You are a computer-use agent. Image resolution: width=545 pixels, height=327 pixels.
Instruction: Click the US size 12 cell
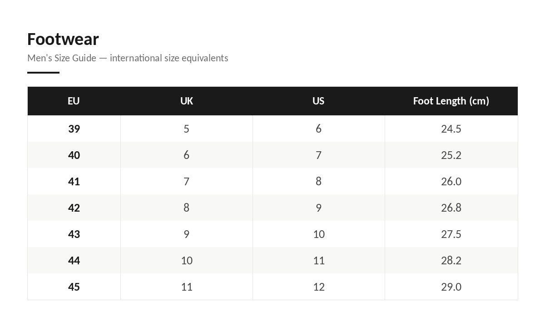pos(318,287)
